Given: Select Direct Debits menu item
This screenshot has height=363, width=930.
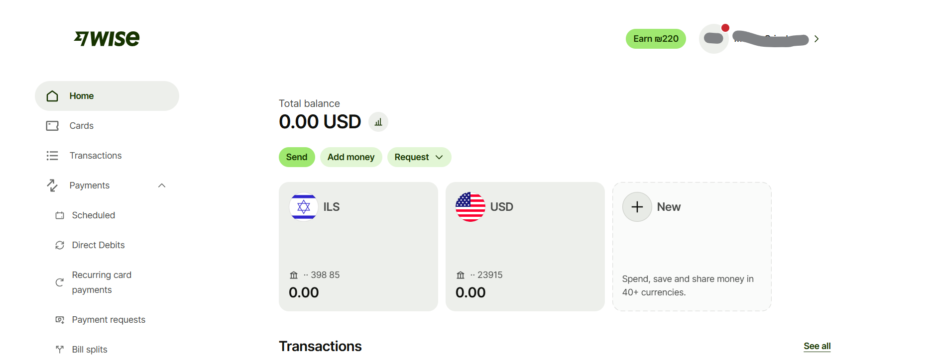Looking at the screenshot, I should [x=98, y=245].
